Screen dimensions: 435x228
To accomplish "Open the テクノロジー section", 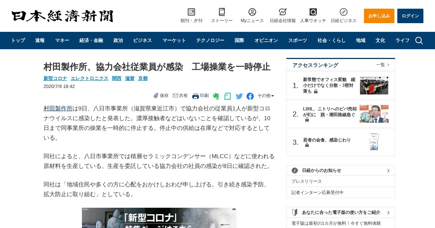I will [x=210, y=41].
